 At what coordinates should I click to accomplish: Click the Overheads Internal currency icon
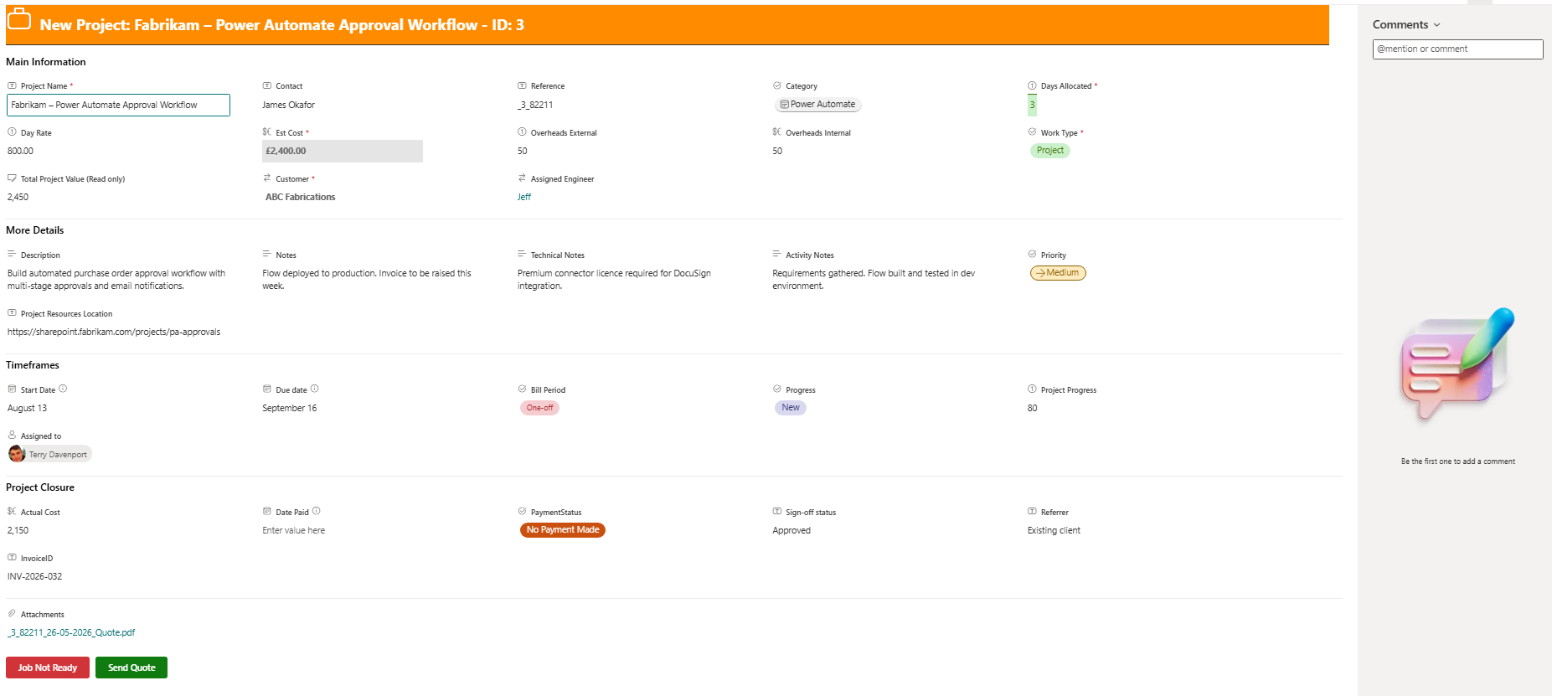point(777,131)
